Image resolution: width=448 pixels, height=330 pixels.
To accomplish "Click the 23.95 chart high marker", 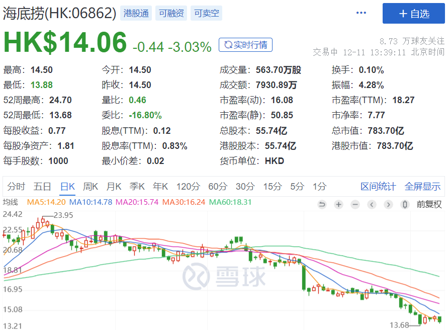I will tap(63, 215).
